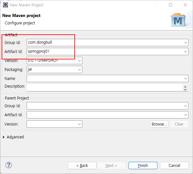Click the "Packaging:" label

(x=14, y=70)
